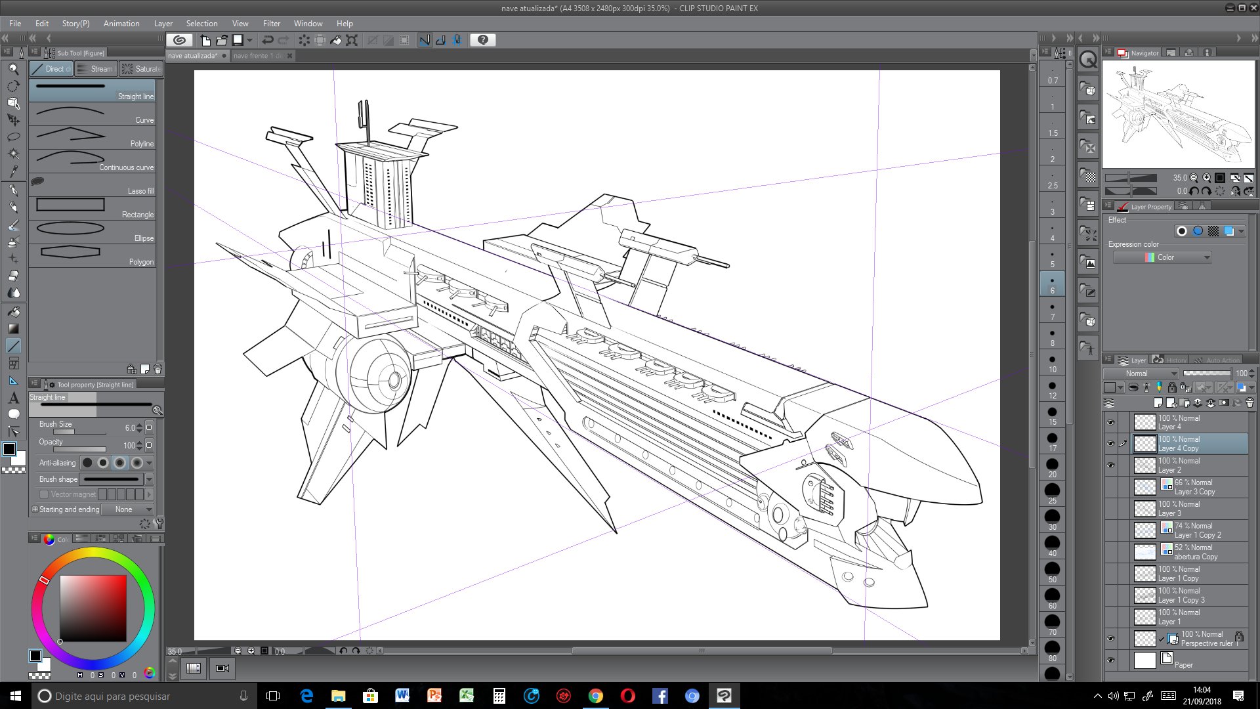Create new raster layer in Layer panel
Viewport: 1260px width, 709px height.
pos(1158,402)
